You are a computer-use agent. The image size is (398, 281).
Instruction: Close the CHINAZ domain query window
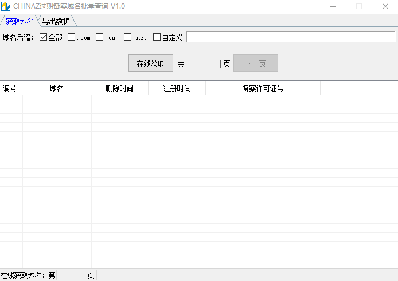click(x=385, y=6)
